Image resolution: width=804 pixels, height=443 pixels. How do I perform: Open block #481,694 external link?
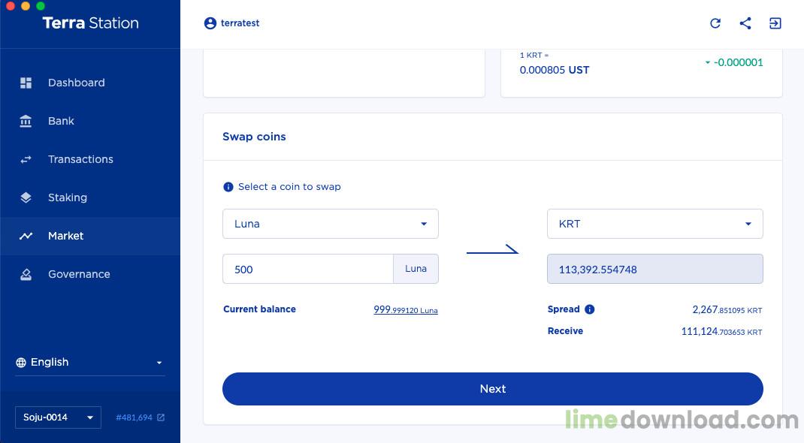[x=140, y=417]
